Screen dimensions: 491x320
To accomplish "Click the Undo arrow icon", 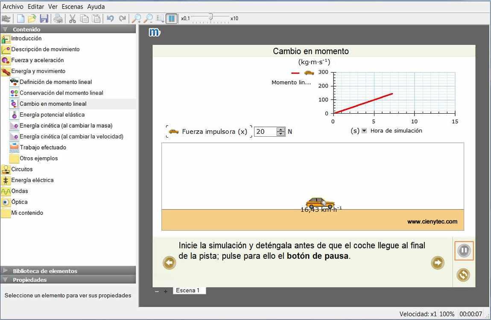I will point(110,18).
